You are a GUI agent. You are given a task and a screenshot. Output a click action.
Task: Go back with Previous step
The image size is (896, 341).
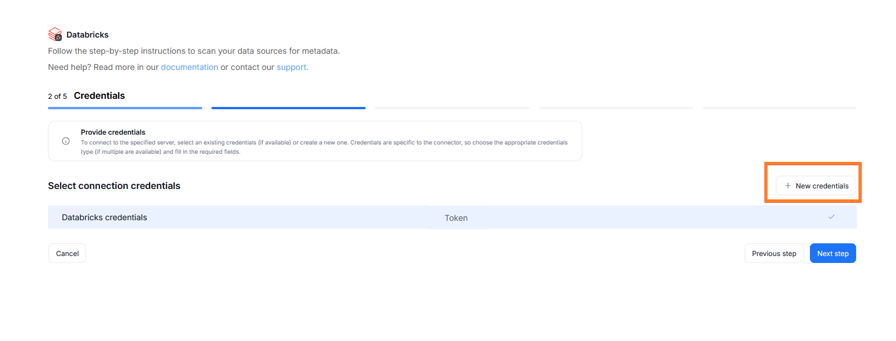[x=774, y=253]
